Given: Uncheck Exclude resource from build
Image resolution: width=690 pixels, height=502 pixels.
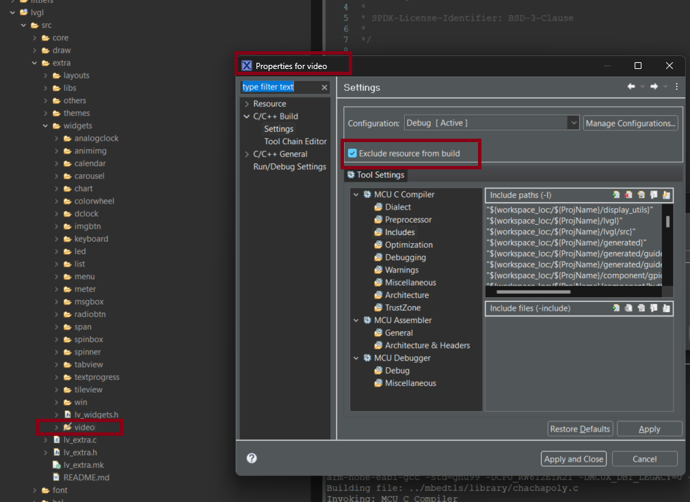Looking at the screenshot, I should (x=352, y=154).
